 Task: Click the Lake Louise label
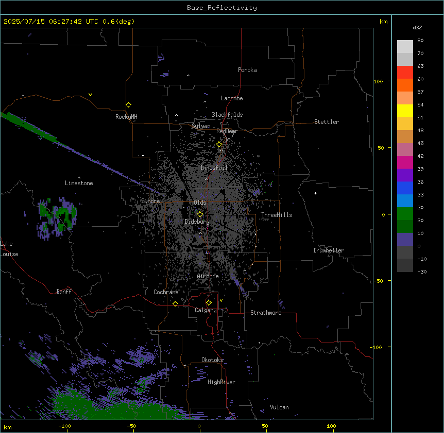click(9, 249)
